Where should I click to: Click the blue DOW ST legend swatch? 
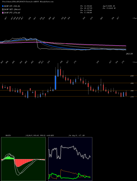[3, 6]
